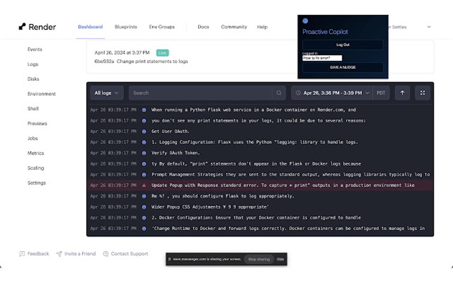Screen dimensions: 453x283
Task: Click the Stop sharing button
Action: (x=258, y=259)
